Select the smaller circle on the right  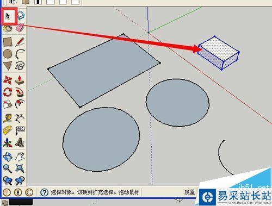pos(178,103)
